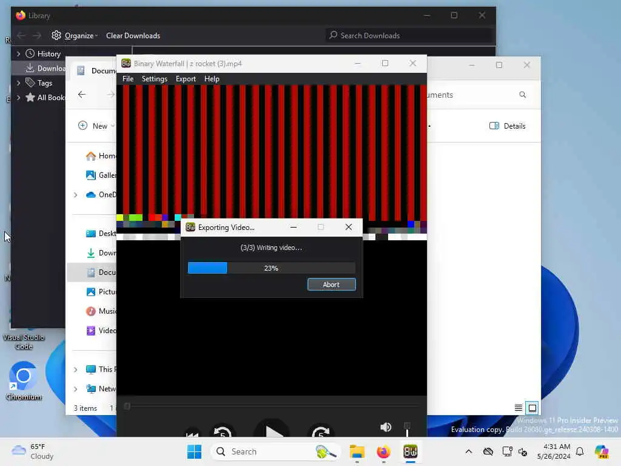621x466 pixels.
Task: Go back in File Explorer
Action: (82, 95)
